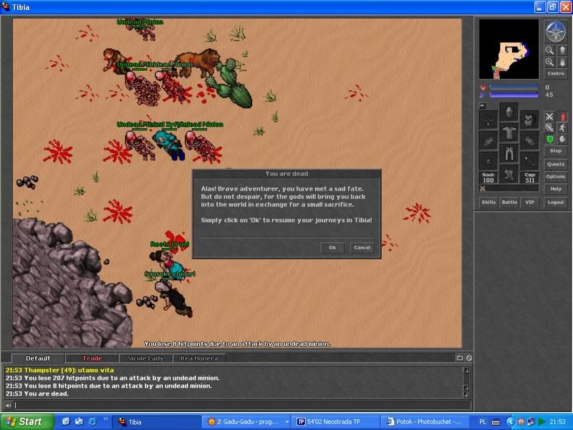Select the left hand weapon slot

point(488,140)
